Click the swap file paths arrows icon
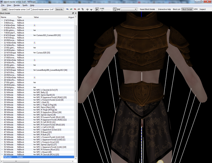The height and width of the screenshot is (163, 212). [31, 9]
